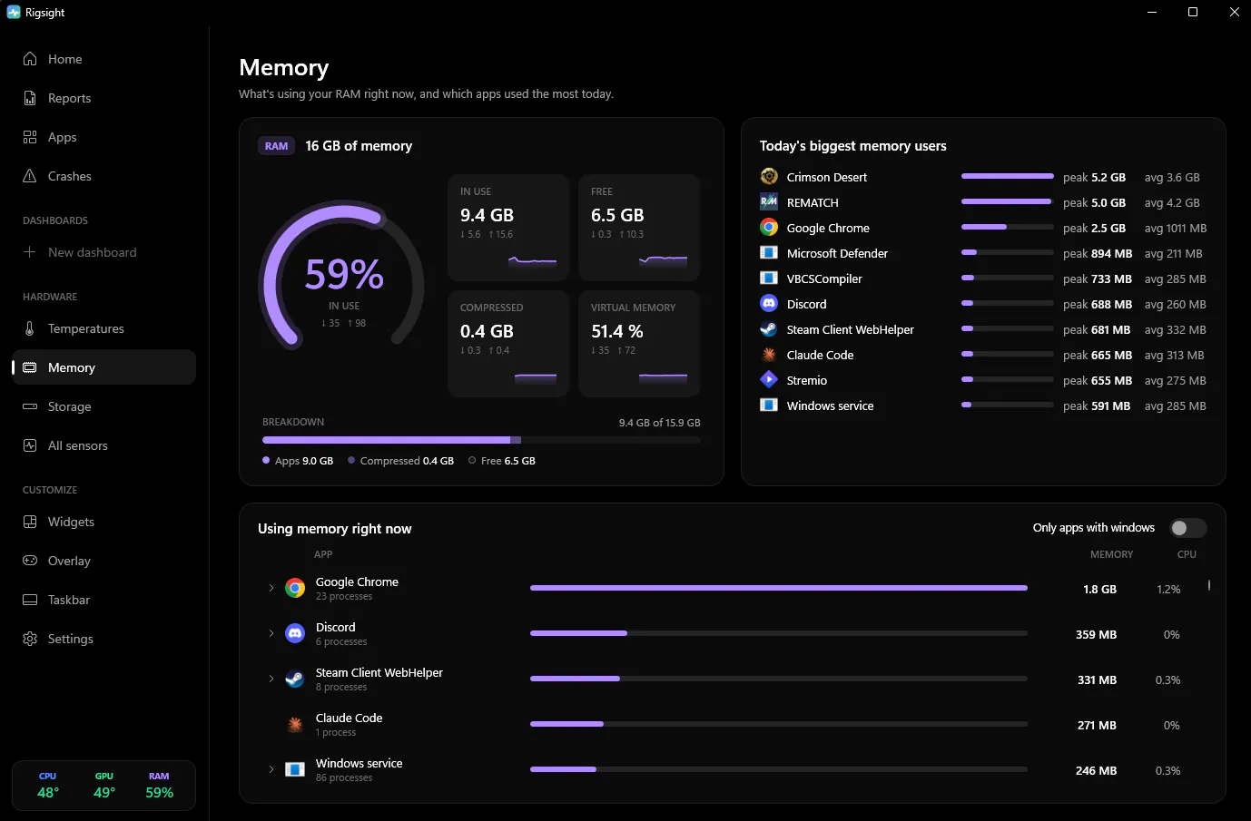Sort by the CPU column header

1187,554
